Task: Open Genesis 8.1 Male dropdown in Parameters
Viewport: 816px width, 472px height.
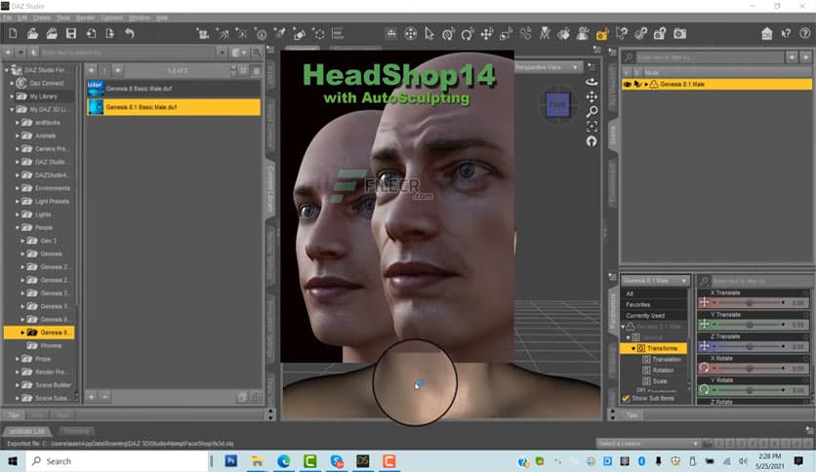Action: click(x=655, y=281)
